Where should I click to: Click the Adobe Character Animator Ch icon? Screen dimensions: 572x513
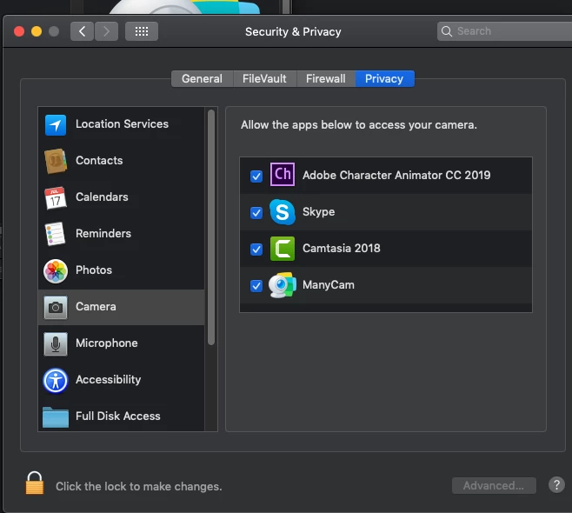[283, 175]
